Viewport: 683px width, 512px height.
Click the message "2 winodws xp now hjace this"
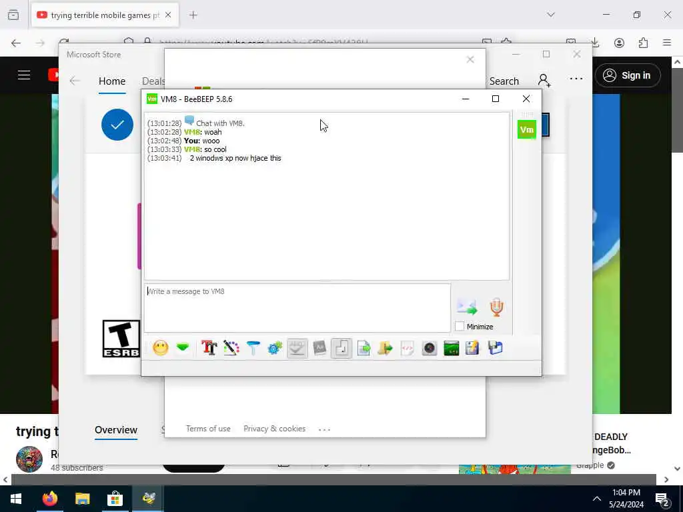pyautogui.click(x=235, y=158)
